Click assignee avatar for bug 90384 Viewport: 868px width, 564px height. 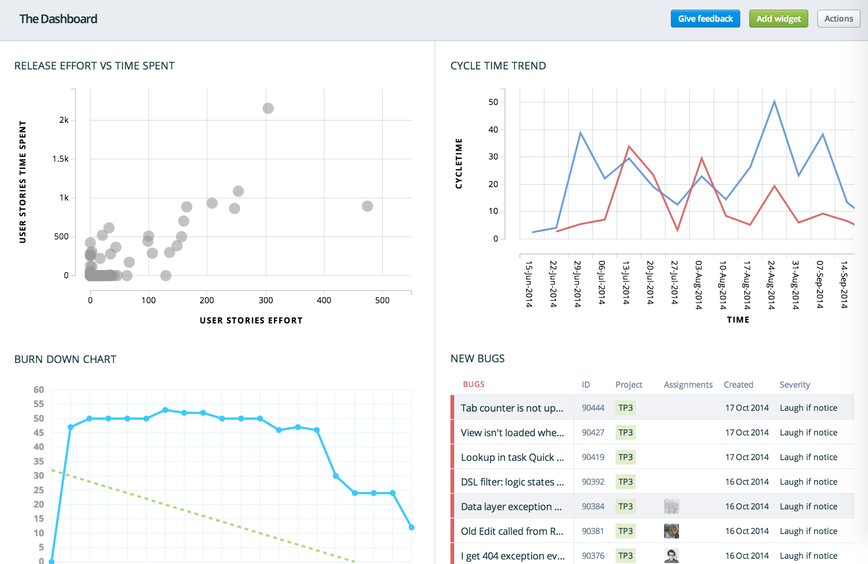pos(671,506)
